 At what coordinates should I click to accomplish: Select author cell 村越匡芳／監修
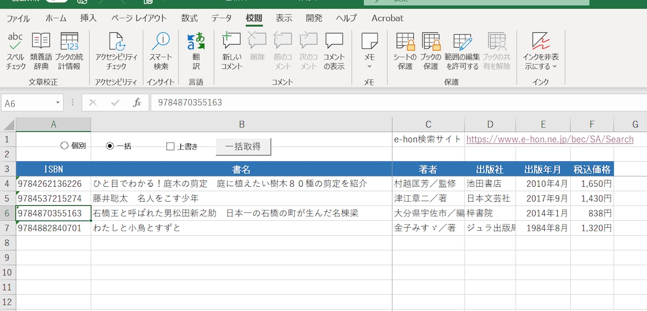coord(429,184)
